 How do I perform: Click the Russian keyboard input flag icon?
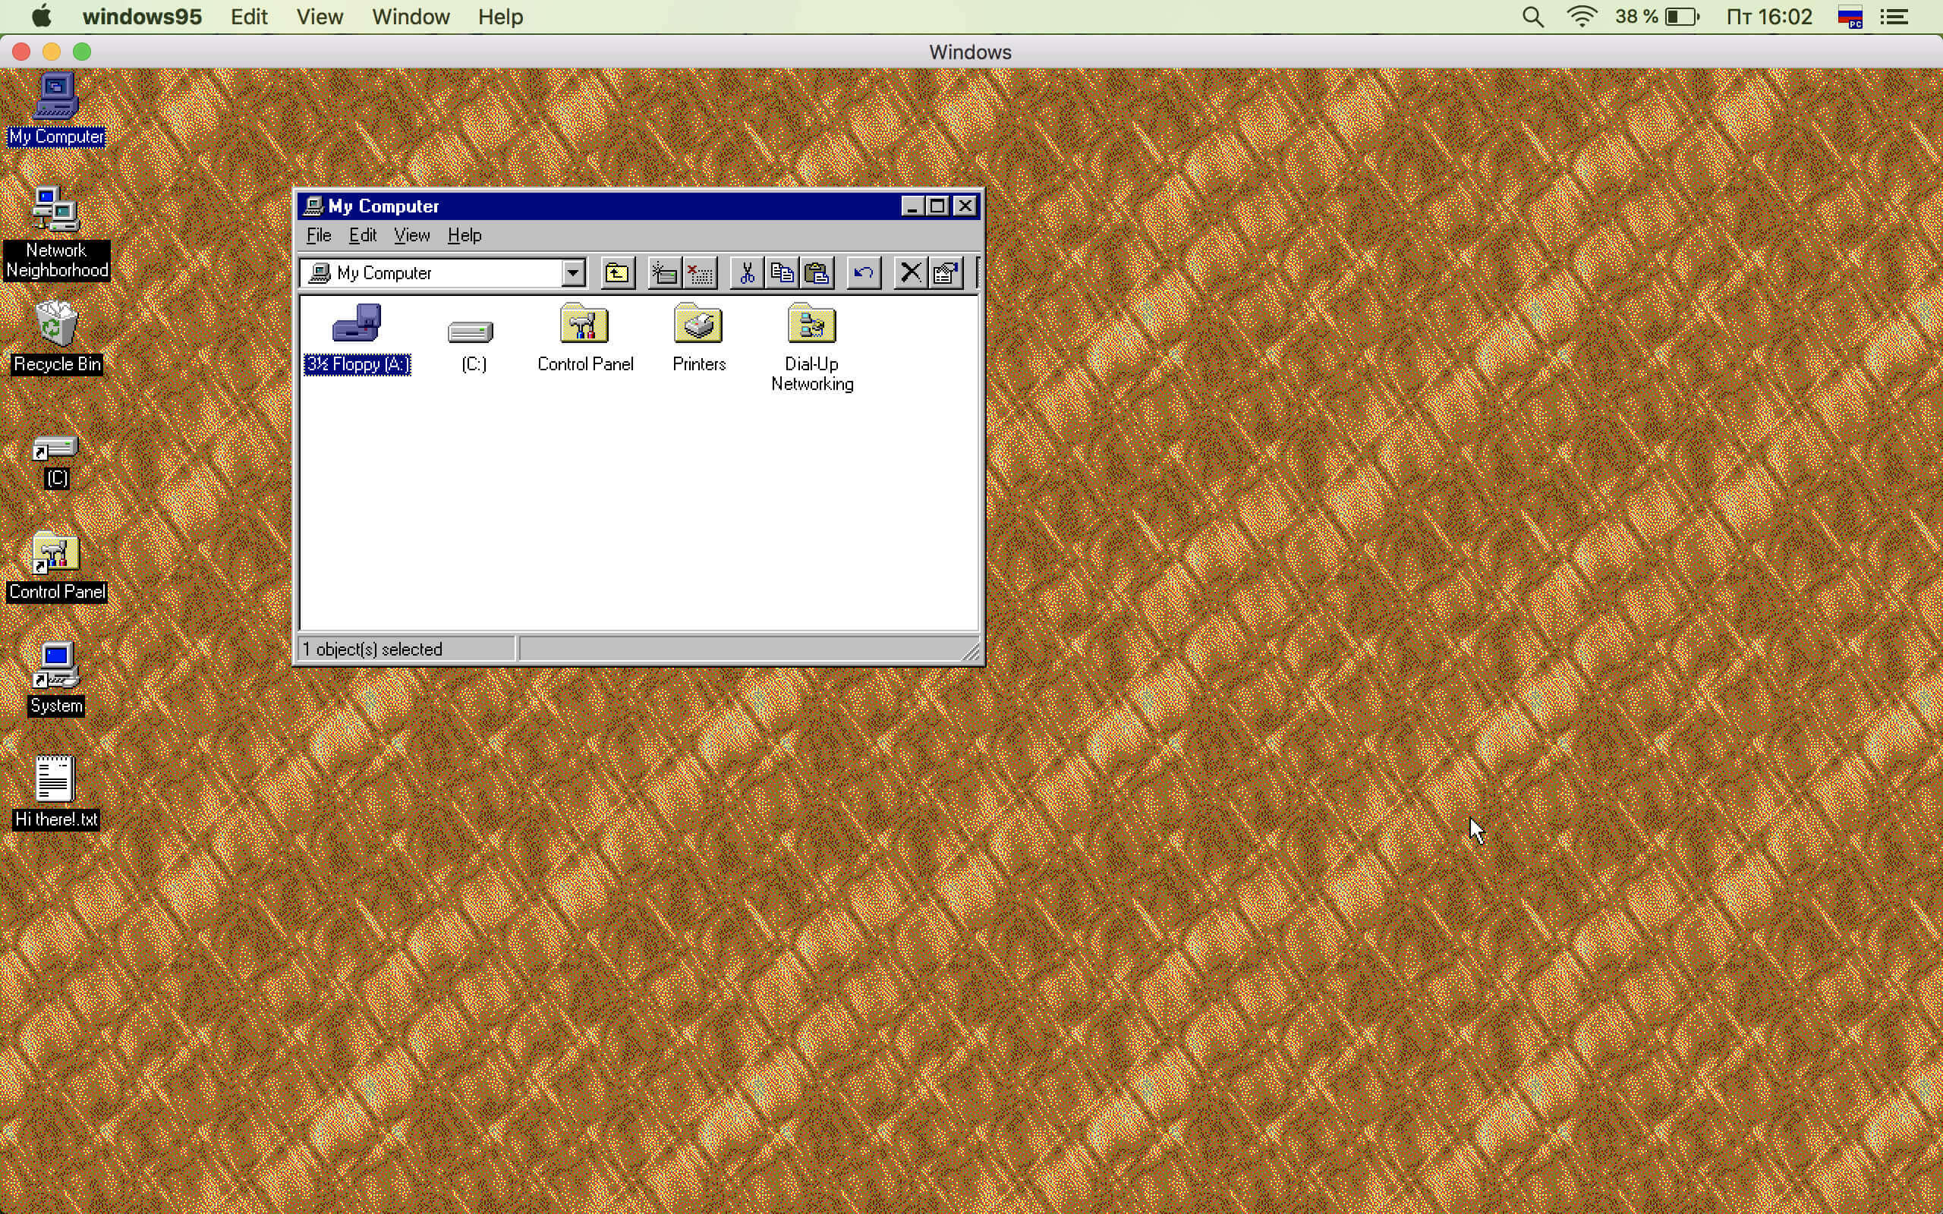coord(1850,16)
